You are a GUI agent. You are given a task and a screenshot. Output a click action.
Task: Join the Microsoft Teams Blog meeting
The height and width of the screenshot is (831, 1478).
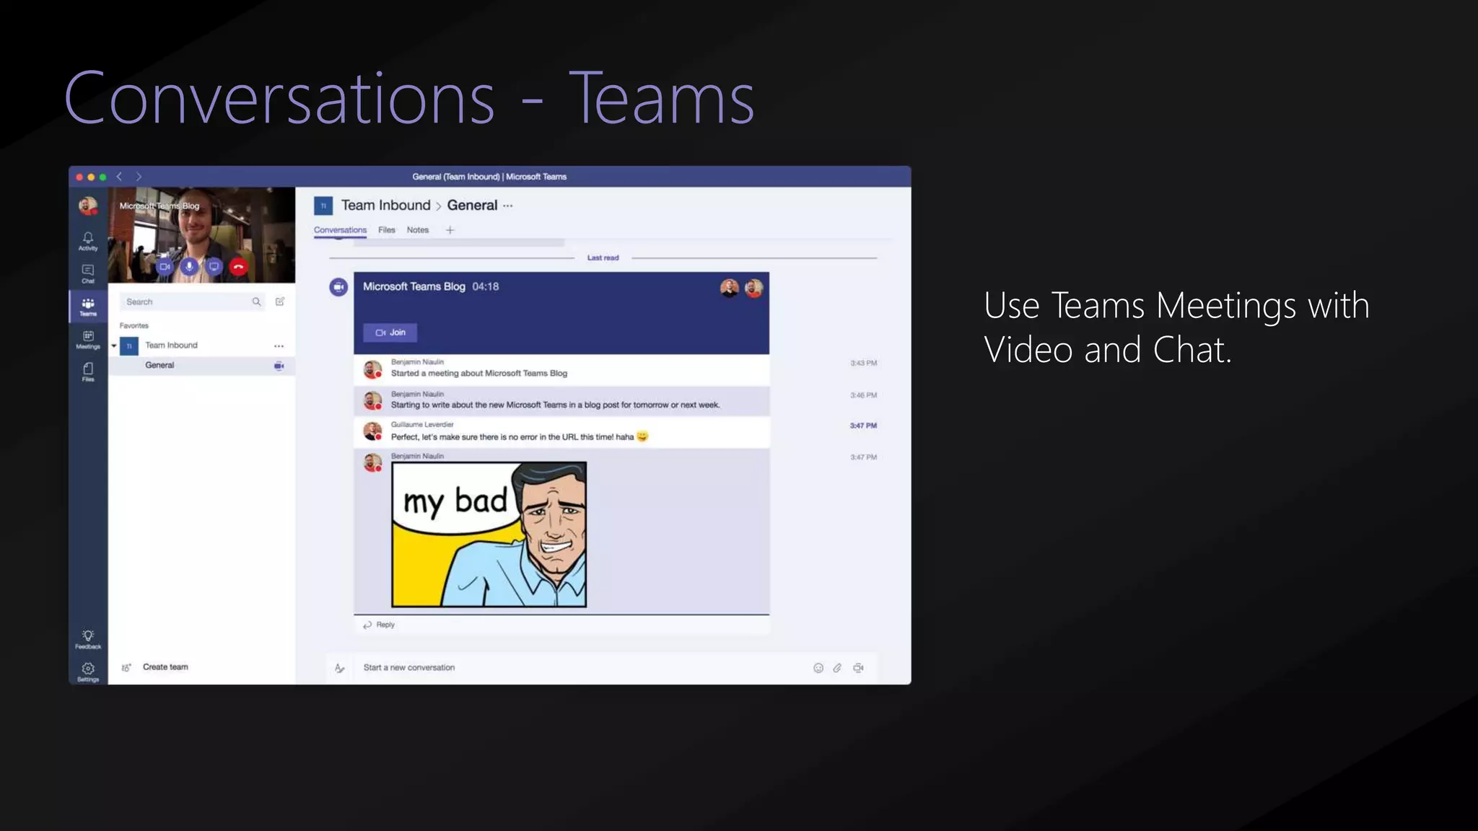(x=390, y=333)
